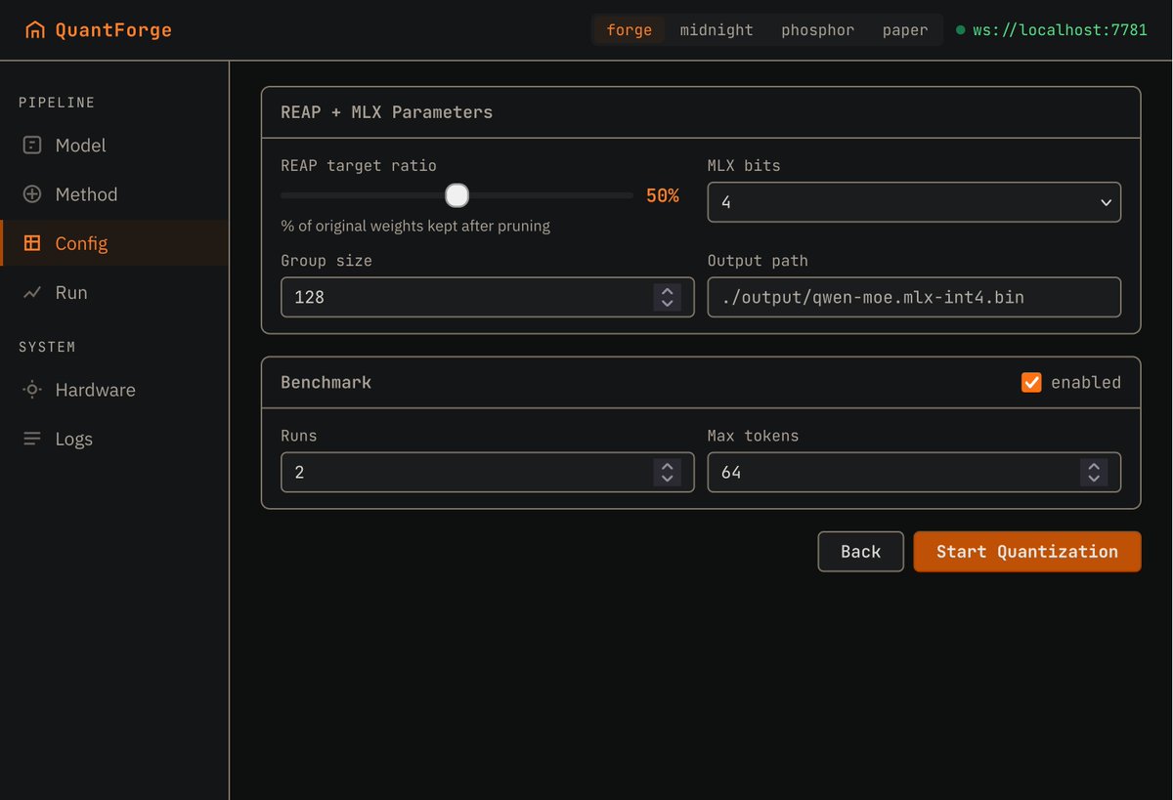Click the PIPELINE sidebar heading
This screenshot has height=800, width=1173.
(x=57, y=103)
